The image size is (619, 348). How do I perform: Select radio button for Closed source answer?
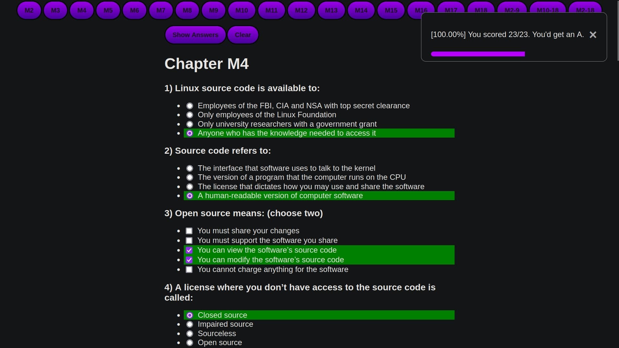(x=190, y=315)
